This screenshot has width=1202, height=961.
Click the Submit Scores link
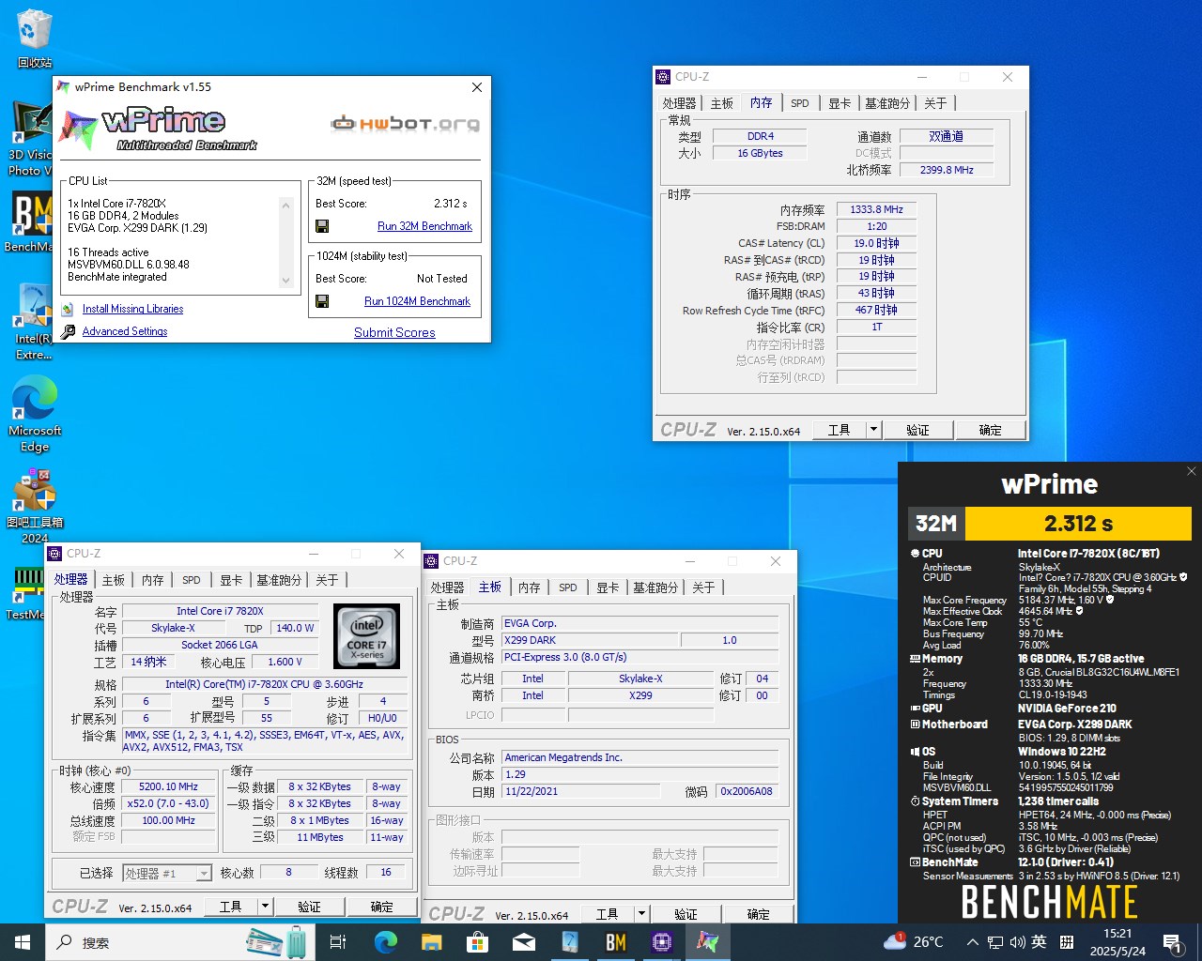[x=394, y=332]
